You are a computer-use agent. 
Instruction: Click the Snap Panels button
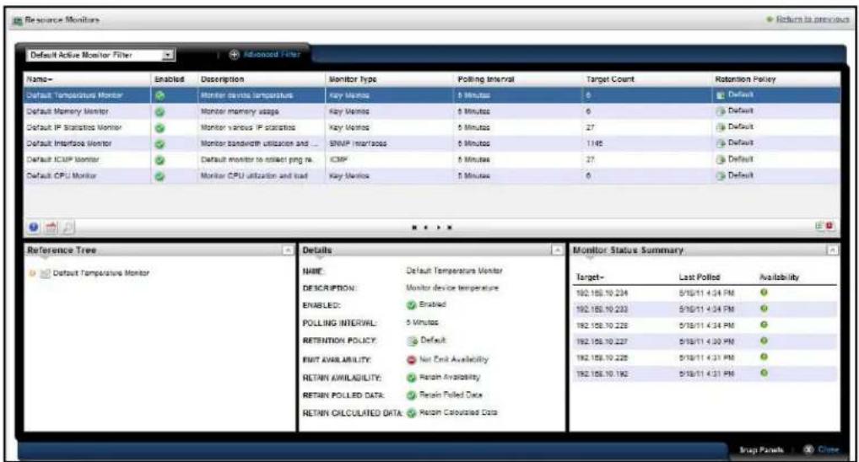point(761,450)
